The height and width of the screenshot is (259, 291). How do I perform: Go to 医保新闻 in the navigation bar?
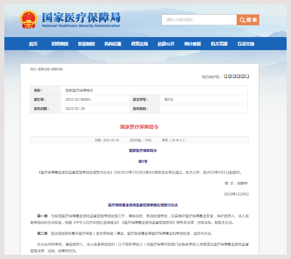86,44
